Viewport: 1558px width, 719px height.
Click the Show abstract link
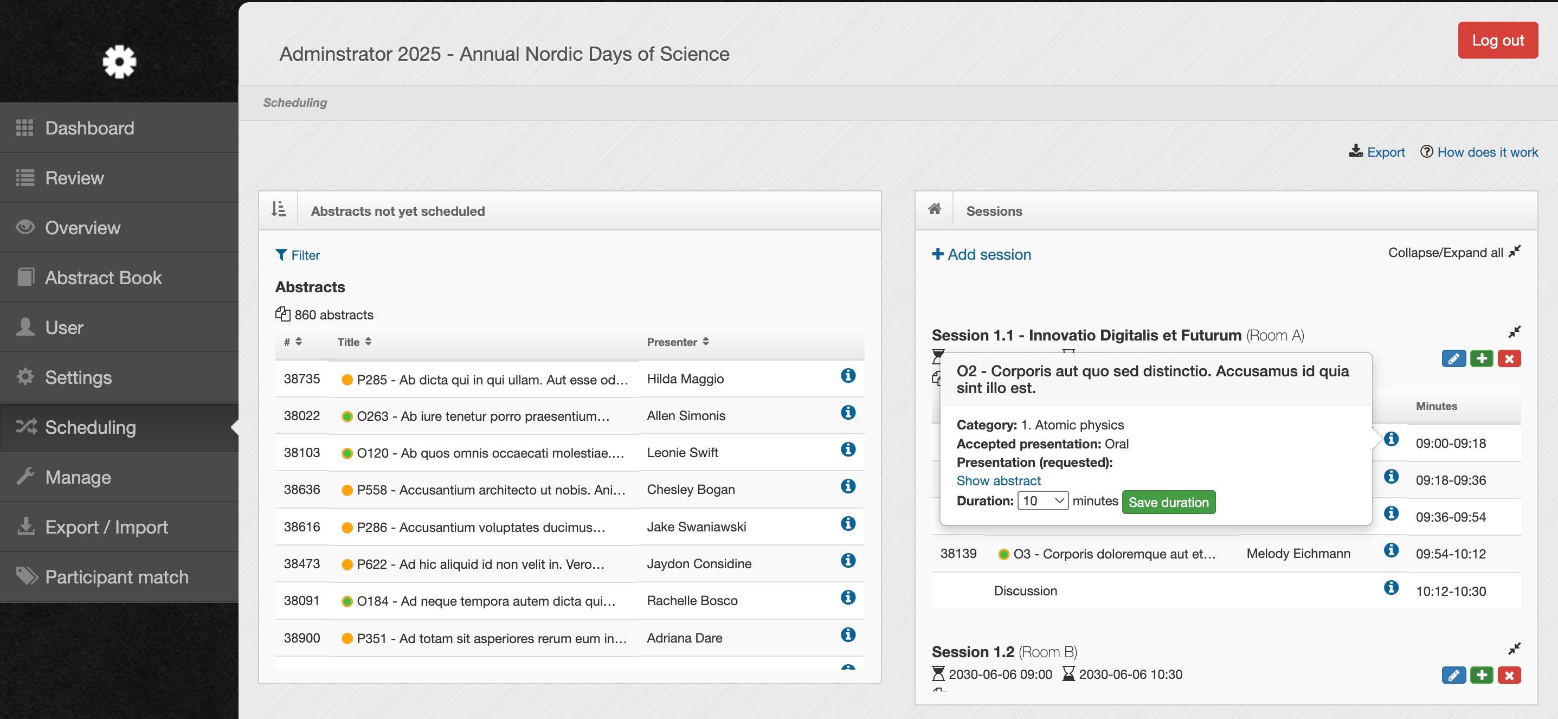[998, 481]
